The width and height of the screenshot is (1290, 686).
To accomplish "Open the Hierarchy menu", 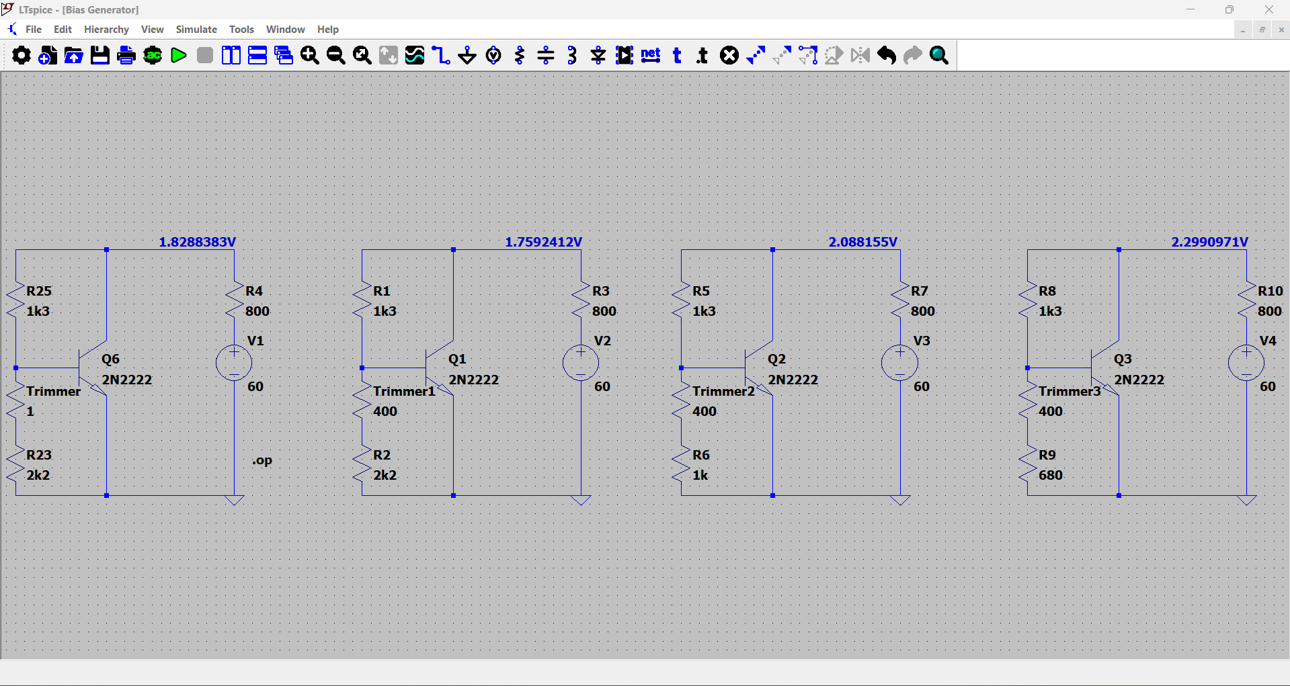I will [x=106, y=30].
